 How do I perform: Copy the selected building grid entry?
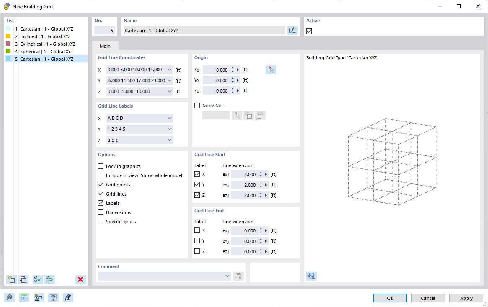click(x=23, y=279)
